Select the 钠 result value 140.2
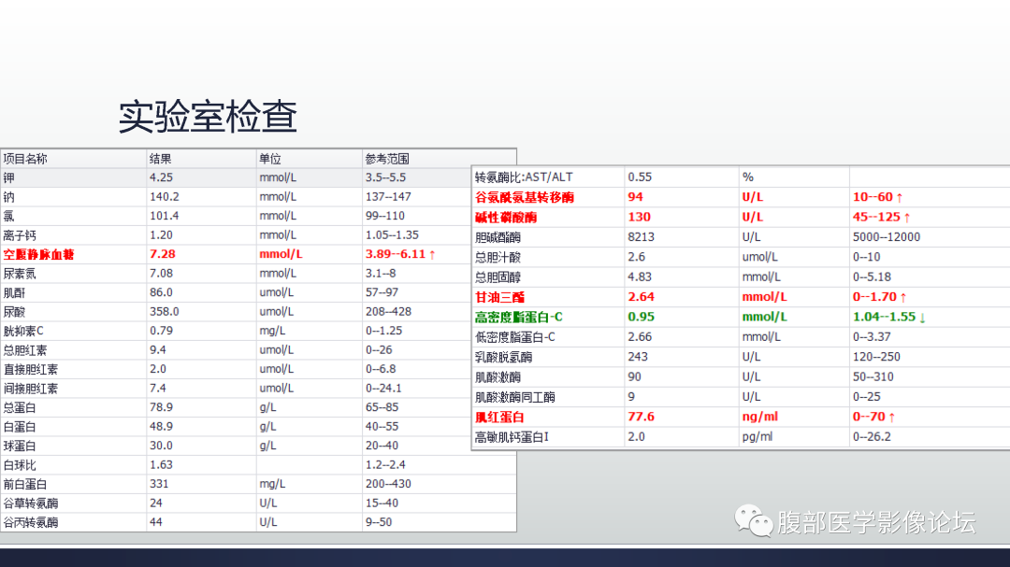Screen dimensions: 1010x567 pyautogui.click(x=165, y=197)
